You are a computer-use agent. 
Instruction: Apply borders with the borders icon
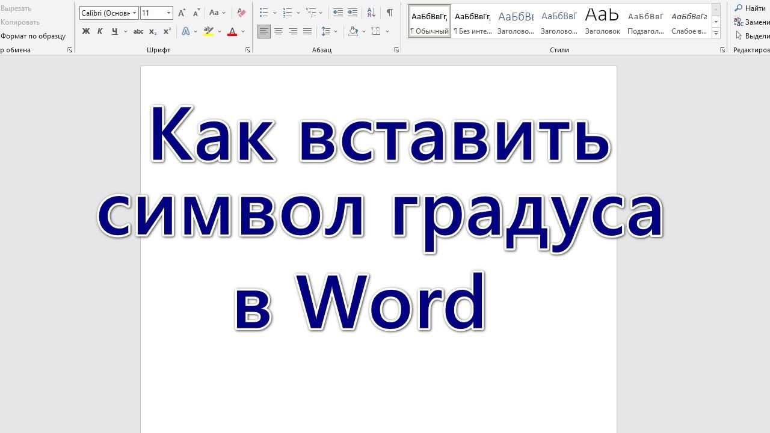(377, 31)
